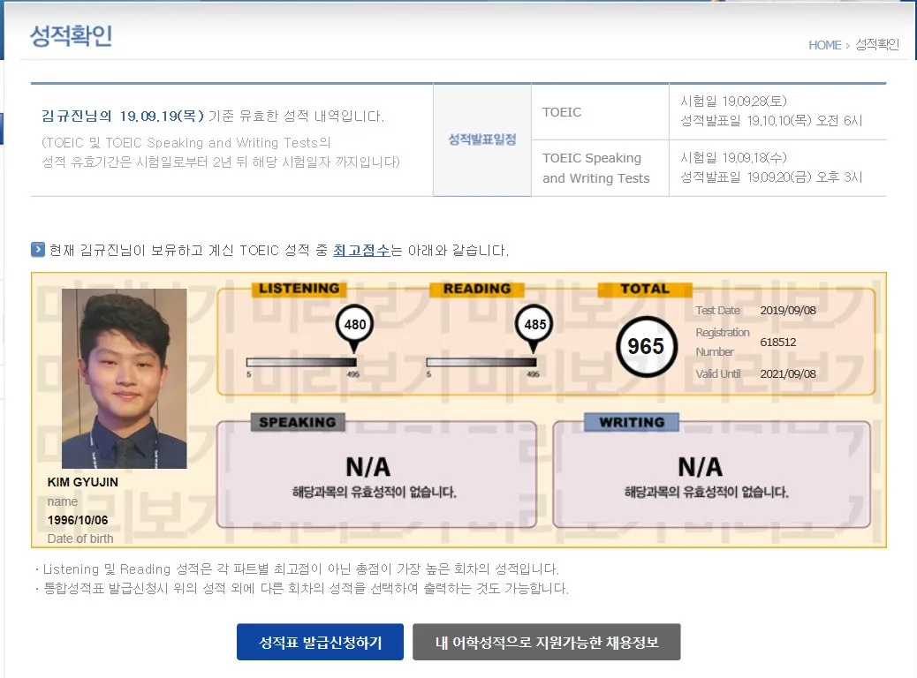Click the 내 어학성적으로 지원가능한 채용정보 button

[547, 642]
